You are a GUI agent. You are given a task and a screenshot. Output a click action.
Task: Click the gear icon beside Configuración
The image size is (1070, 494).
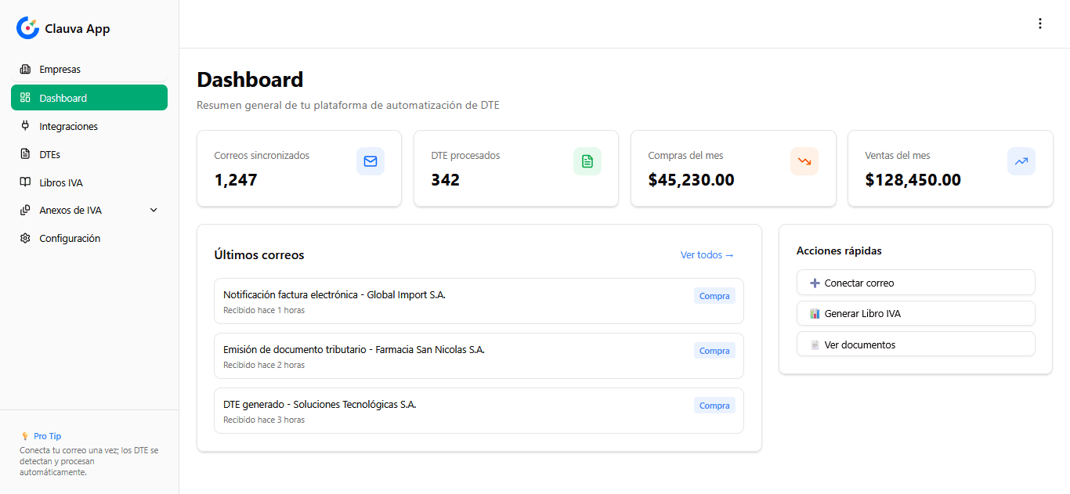pos(25,239)
